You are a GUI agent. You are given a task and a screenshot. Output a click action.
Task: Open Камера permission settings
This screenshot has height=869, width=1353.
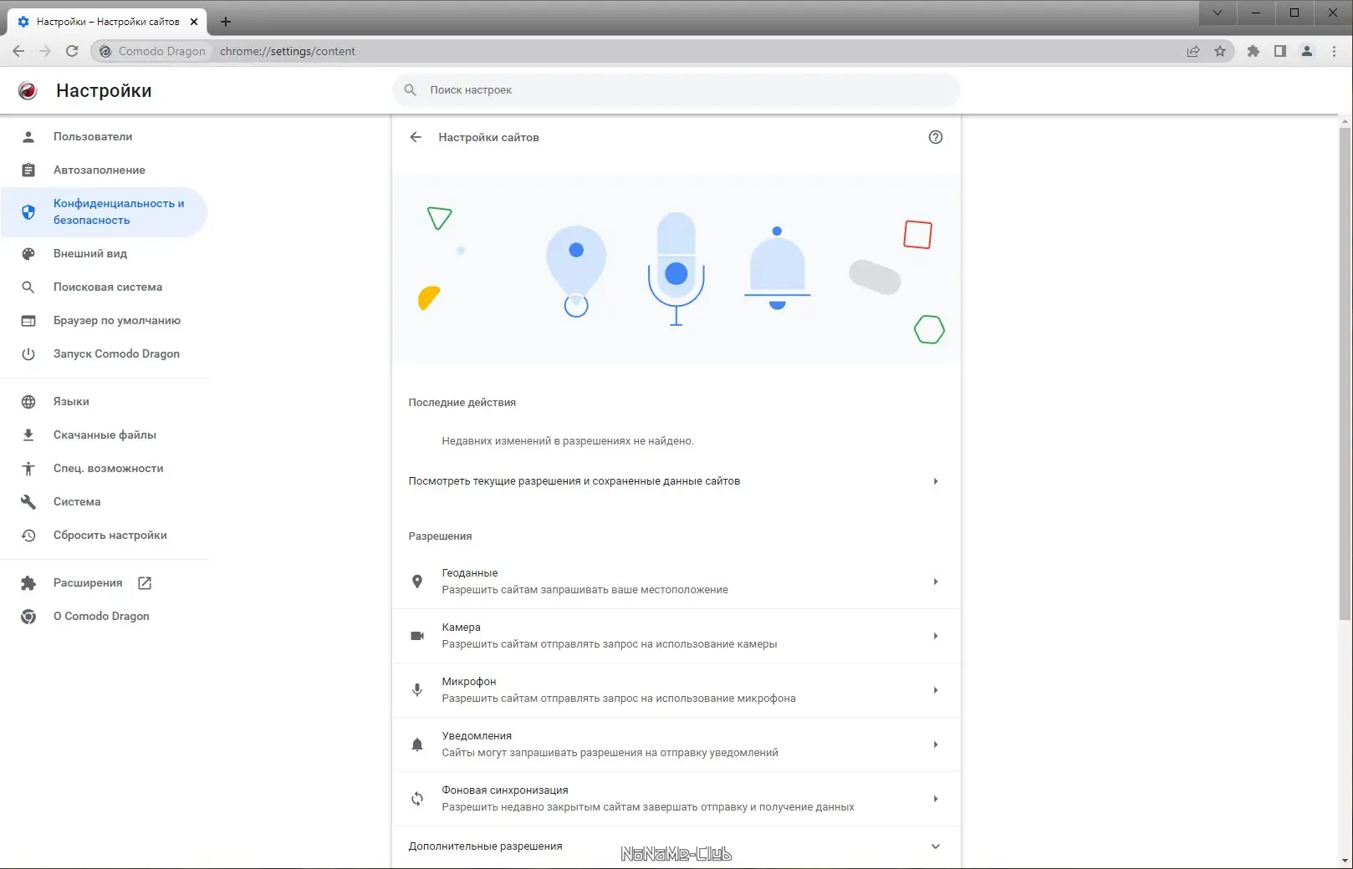coord(676,636)
